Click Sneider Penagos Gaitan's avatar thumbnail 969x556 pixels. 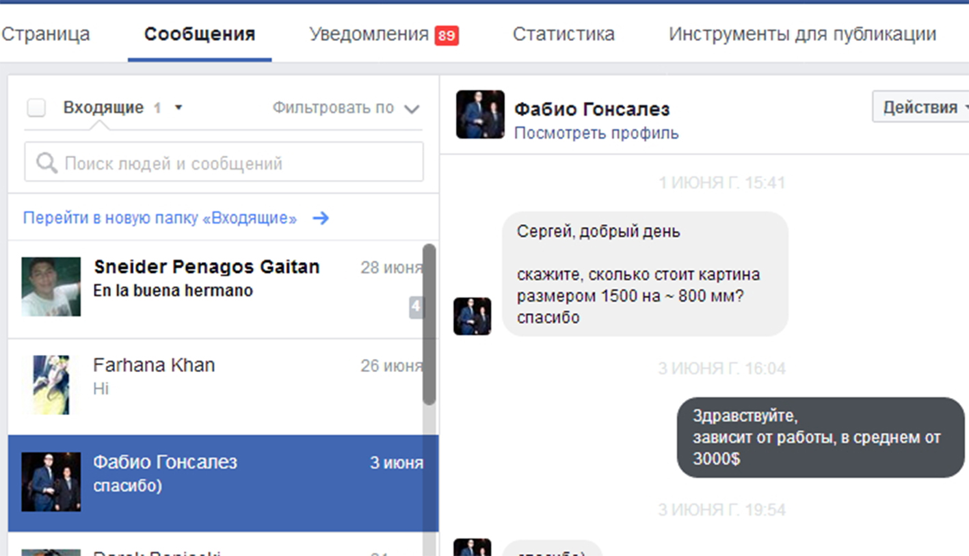pos(51,287)
